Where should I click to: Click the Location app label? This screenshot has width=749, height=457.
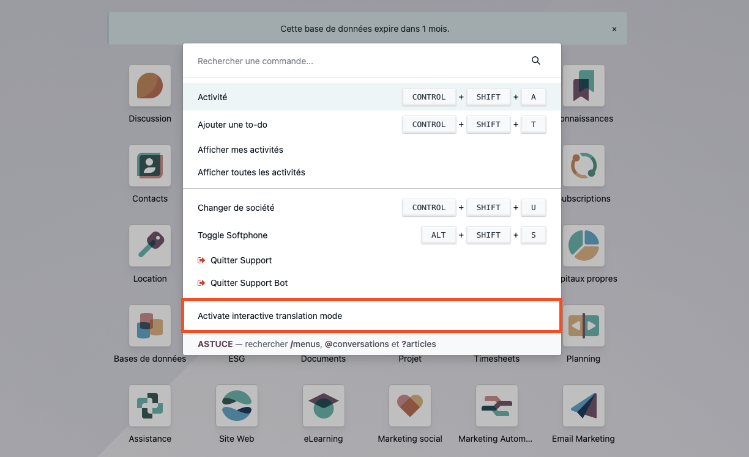click(x=150, y=279)
